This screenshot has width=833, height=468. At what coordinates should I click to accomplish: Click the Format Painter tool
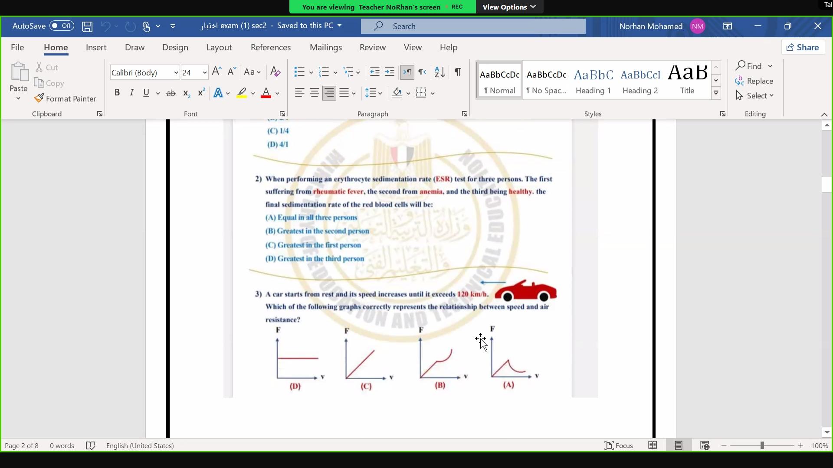66,99
